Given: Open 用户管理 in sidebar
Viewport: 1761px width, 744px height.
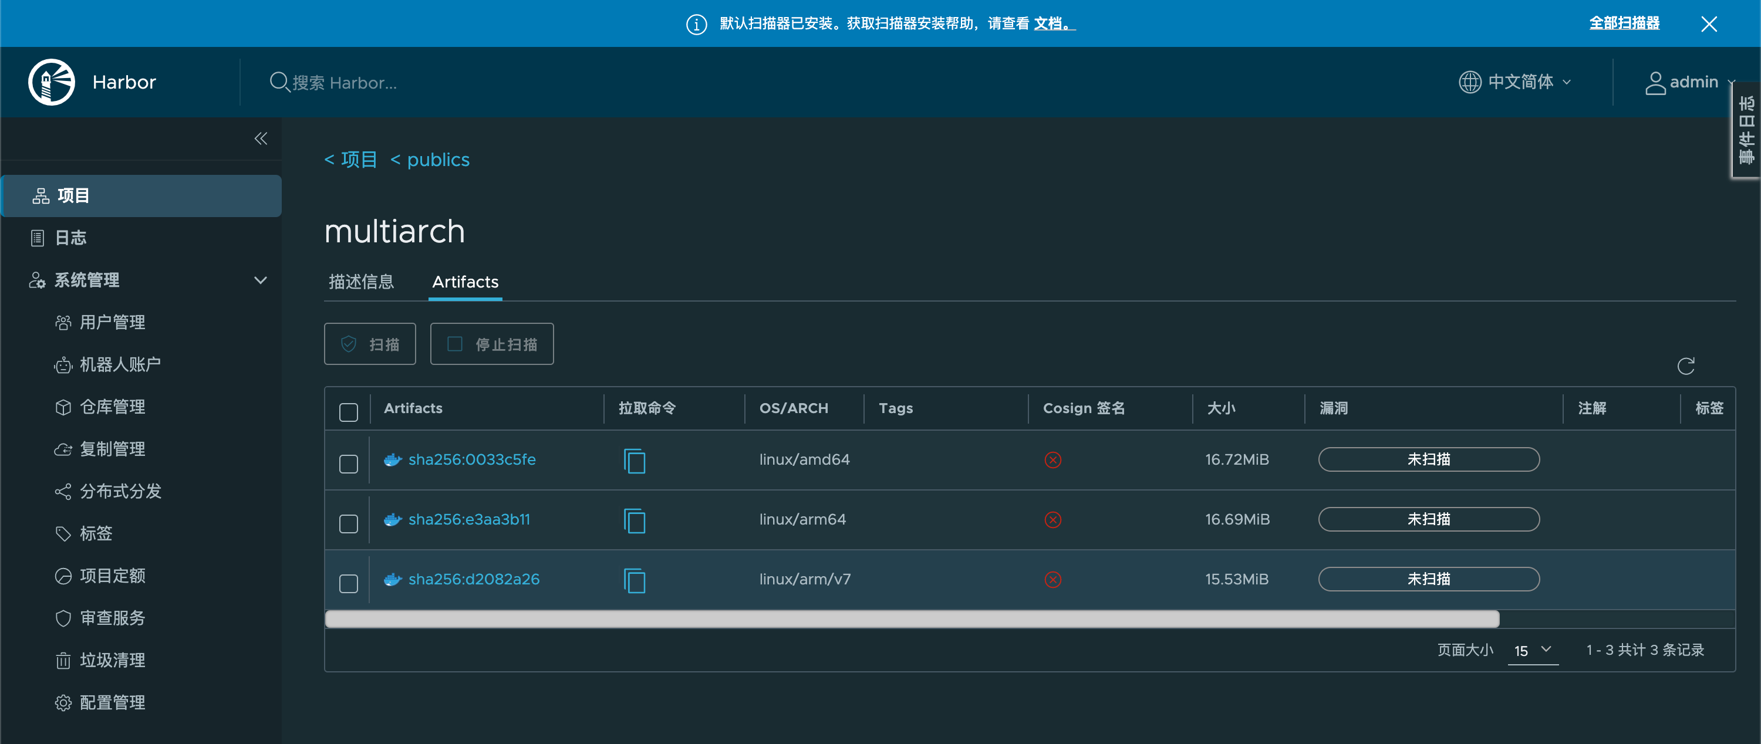Looking at the screenshot, I should coord(112,322).
